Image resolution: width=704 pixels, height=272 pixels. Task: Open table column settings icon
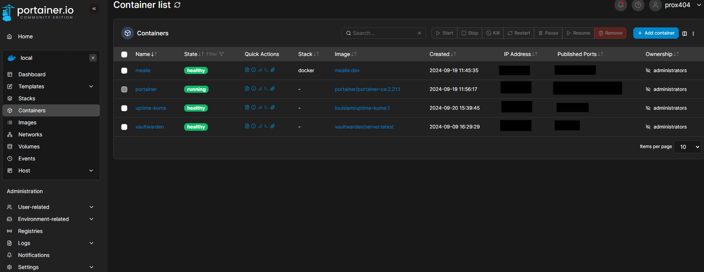coord(684,33)
